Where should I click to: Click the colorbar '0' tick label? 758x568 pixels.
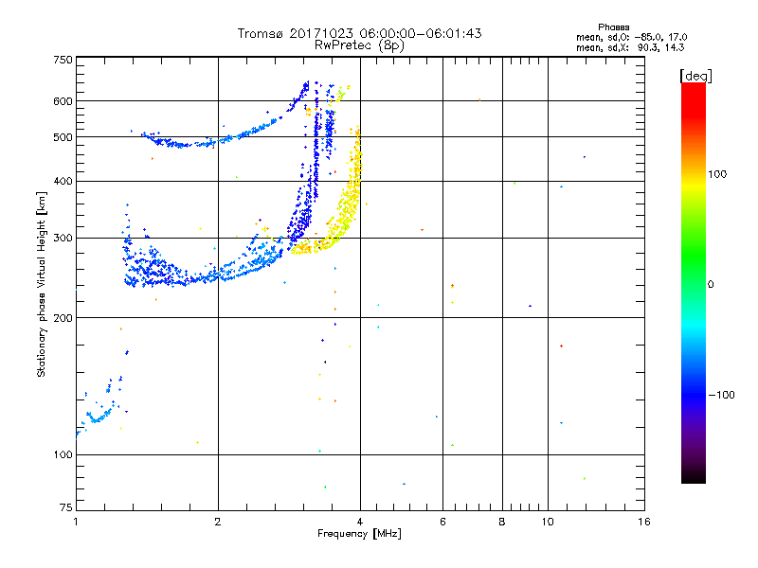[711, 285]
